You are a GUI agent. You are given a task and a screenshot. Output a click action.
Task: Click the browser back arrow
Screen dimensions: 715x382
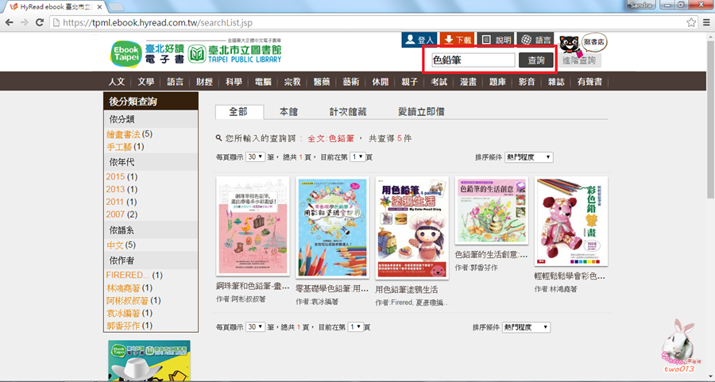(10, 22)
